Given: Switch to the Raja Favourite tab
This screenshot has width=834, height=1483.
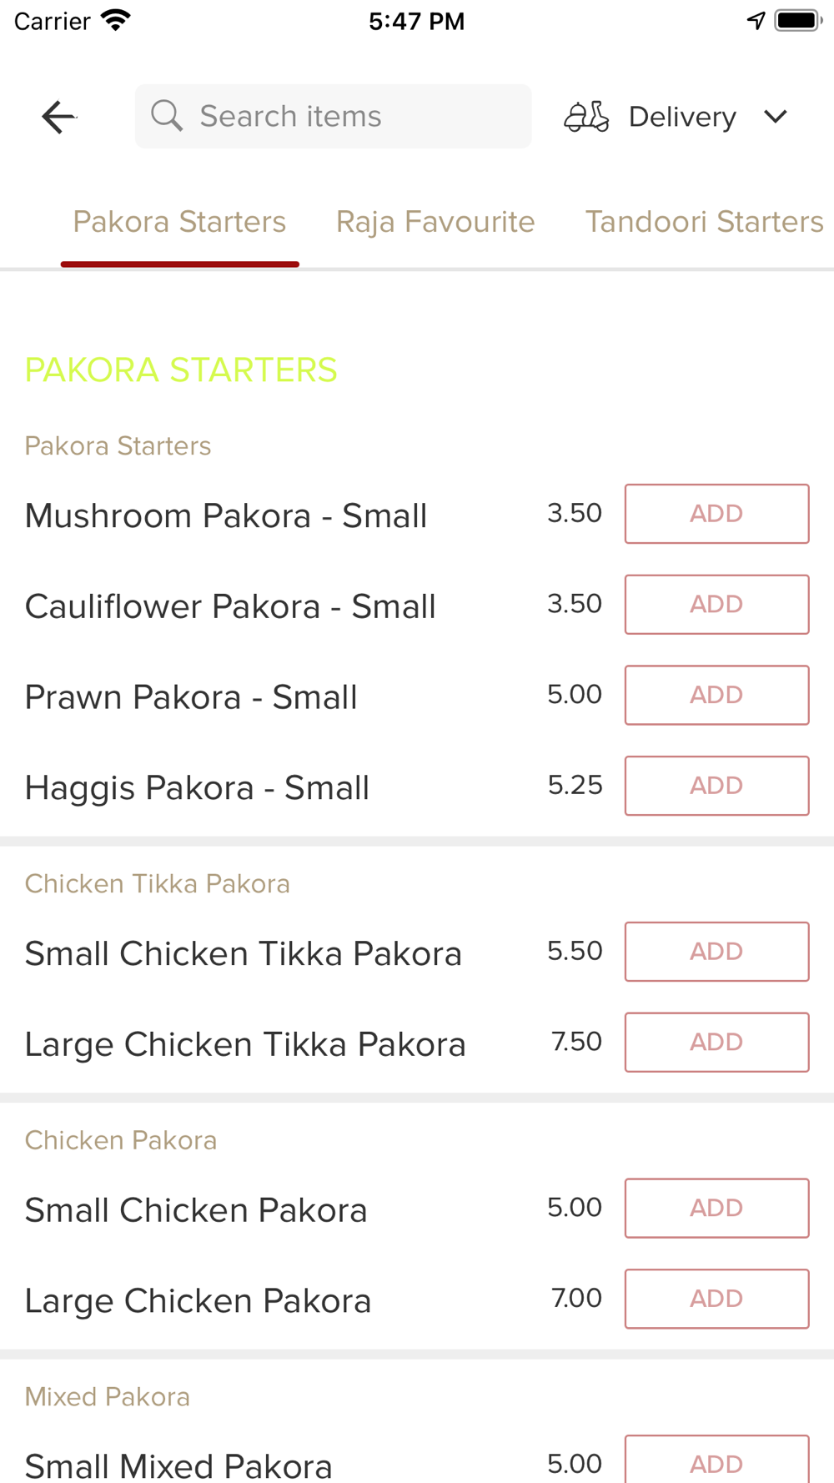Looking at the screenshot, I should click(435, 222).
